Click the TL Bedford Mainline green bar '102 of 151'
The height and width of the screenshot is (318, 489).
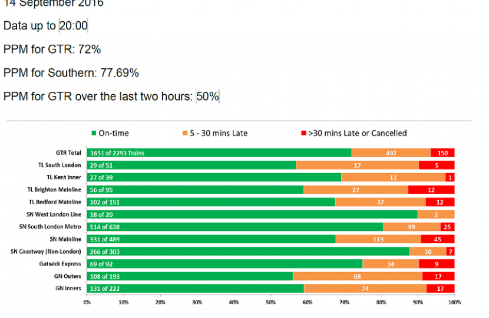pos(210,202)
